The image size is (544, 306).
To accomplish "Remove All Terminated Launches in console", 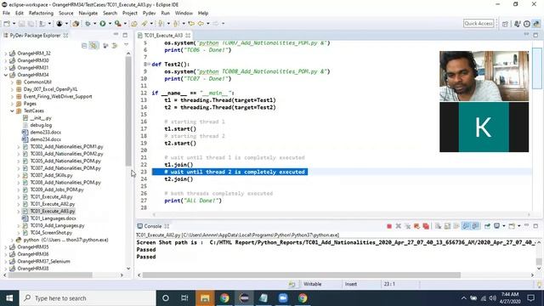I will tap(408, 226).
